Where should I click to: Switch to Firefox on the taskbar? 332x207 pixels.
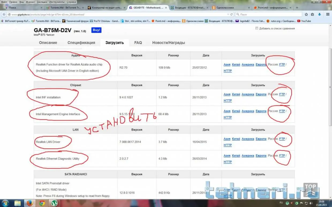click(30, 203)
